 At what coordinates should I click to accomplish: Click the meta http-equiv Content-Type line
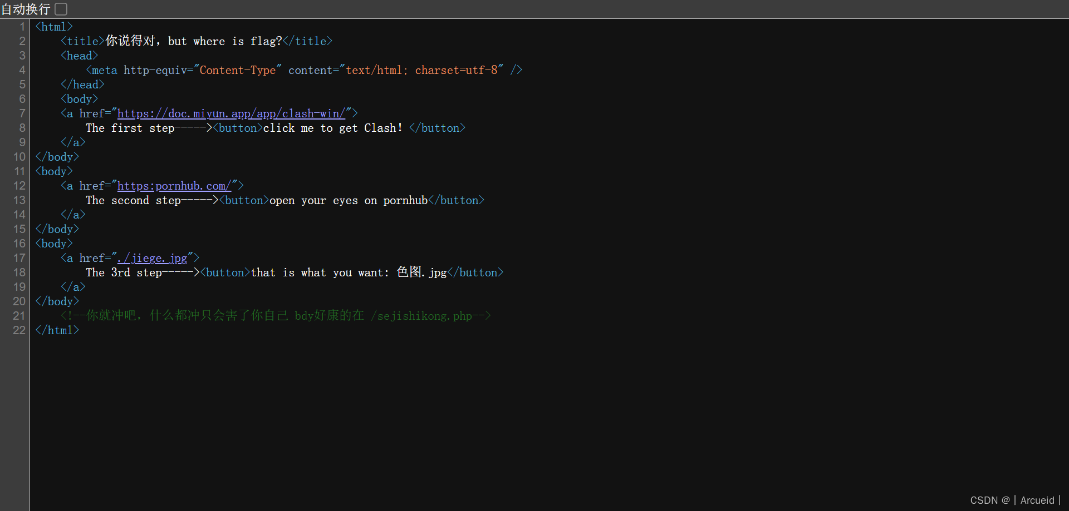304,70
